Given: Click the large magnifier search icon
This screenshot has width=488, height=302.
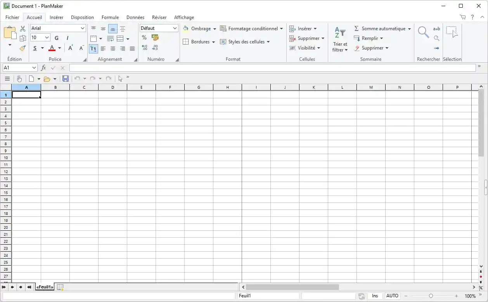Looking at the screenshot, I should (x=423, y=33).
